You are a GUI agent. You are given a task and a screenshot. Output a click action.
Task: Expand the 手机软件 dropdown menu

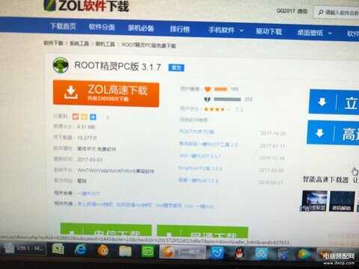pyautogui.click(x=226, y=31)
